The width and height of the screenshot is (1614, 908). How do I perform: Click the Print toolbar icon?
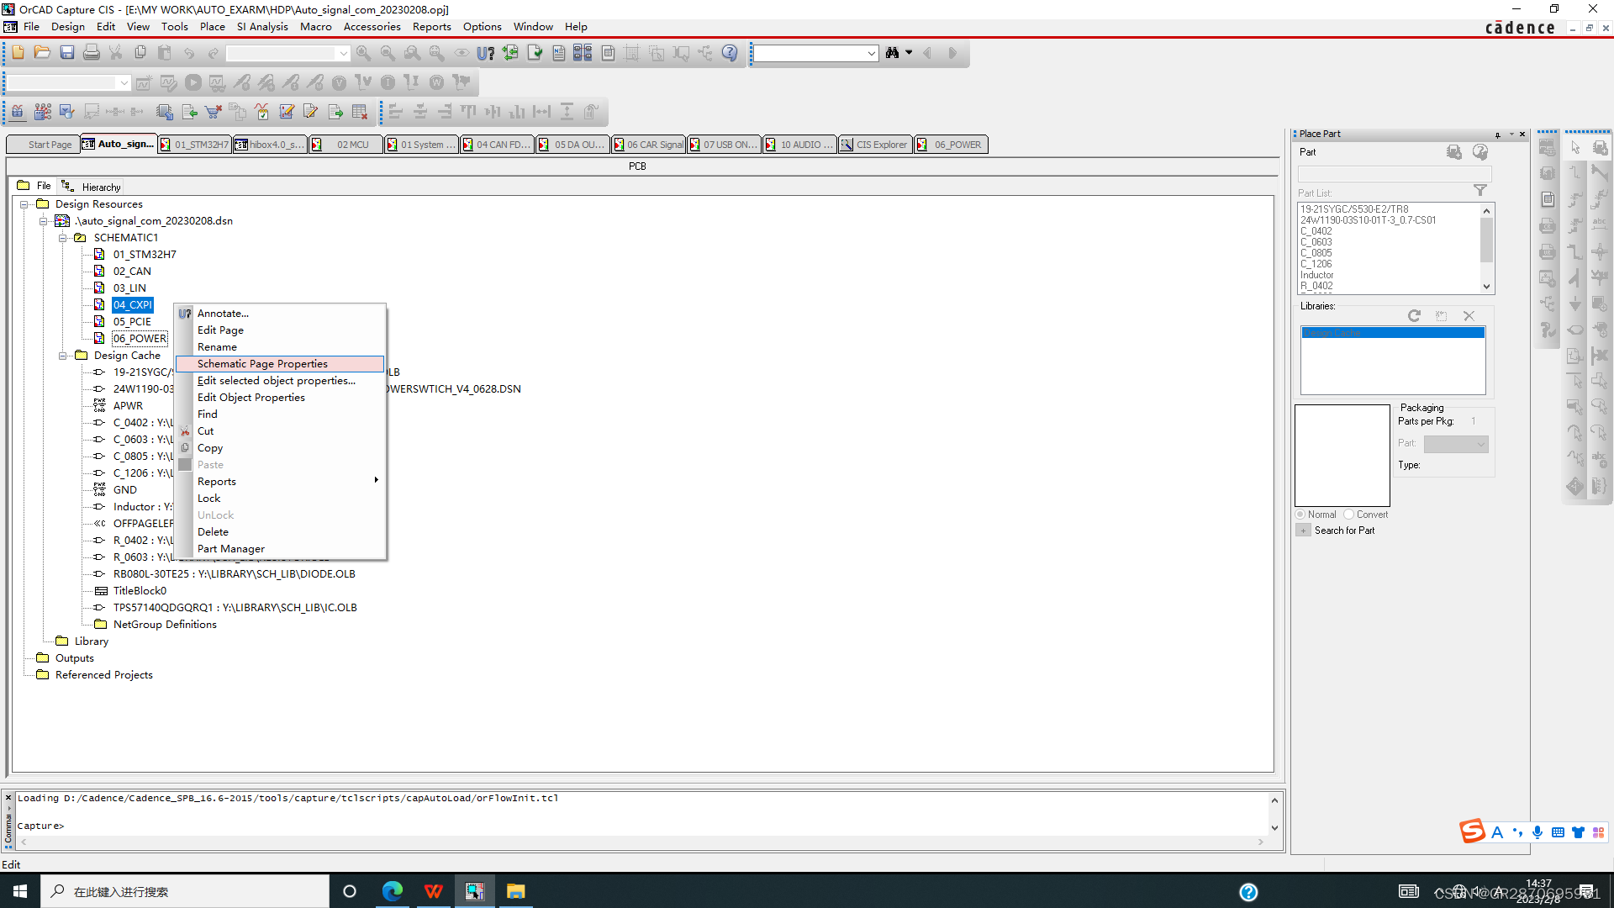[x=92, y=53]
